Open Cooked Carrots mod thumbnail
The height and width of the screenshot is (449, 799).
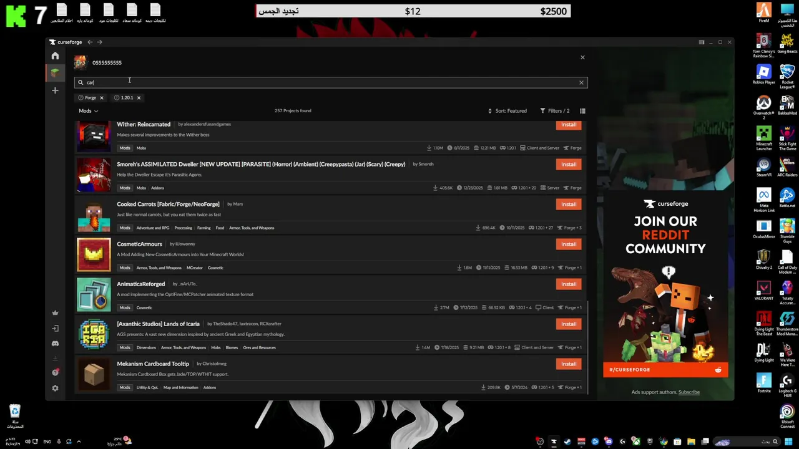pos(94,215)
